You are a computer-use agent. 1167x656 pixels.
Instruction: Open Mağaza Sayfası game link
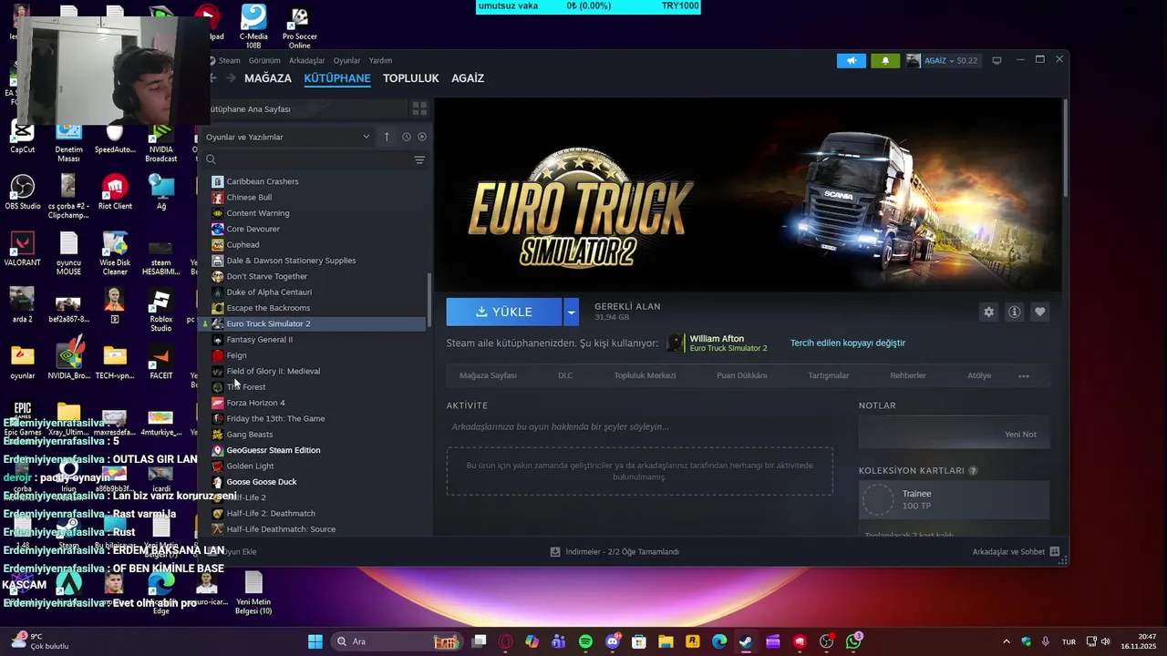[x=488, y=375]
